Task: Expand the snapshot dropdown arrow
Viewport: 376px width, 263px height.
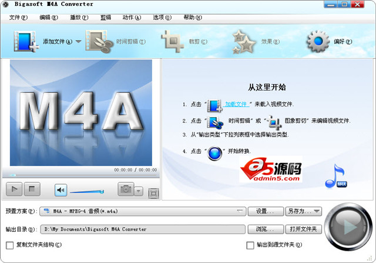Action: pyautogui.click(x=139, y=191)
